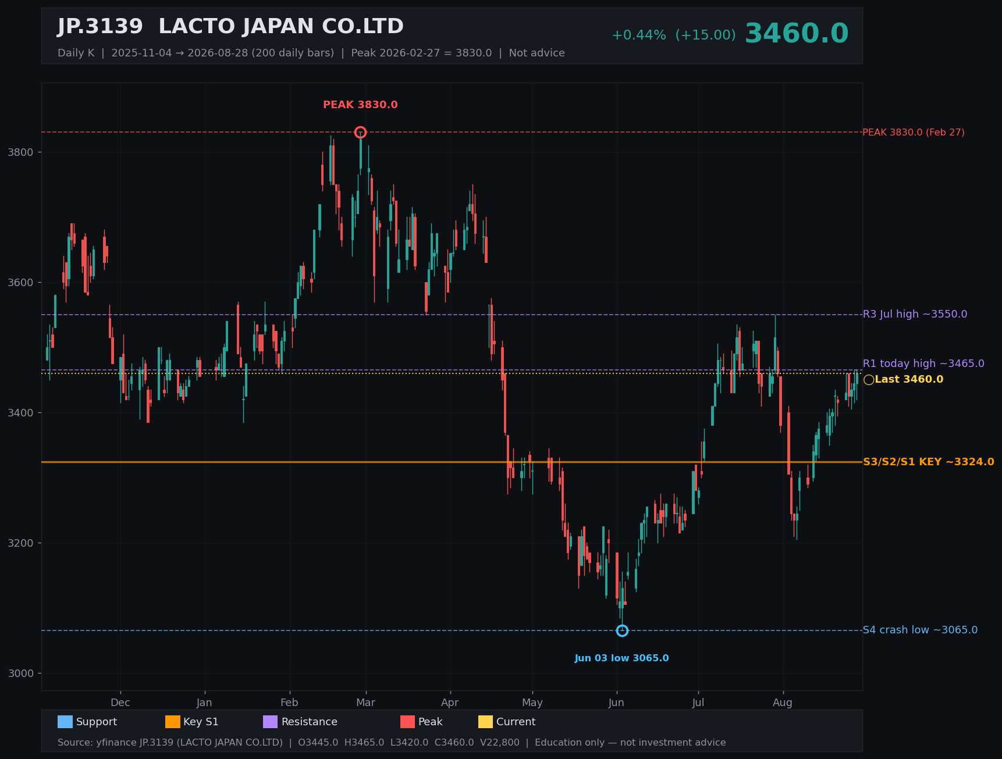
Task: Click the "R1 today high ~3465.0" label
Action: [x=923, y=364]
